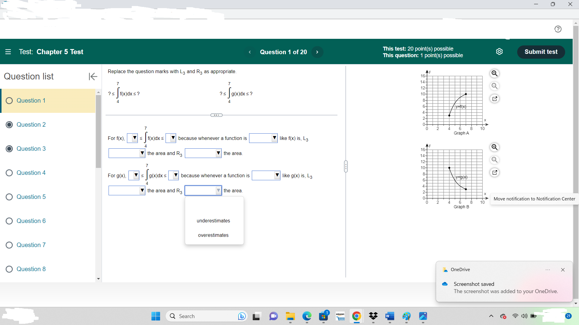Image resolution: width=579 pixels, height=325 pixels.
Task: Zoom out on Graph B
Action: tap(495, 160)
